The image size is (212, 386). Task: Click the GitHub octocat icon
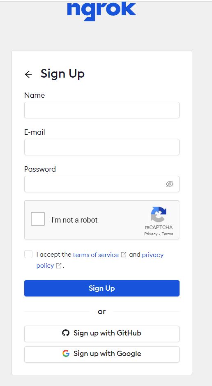coord(66,333)
